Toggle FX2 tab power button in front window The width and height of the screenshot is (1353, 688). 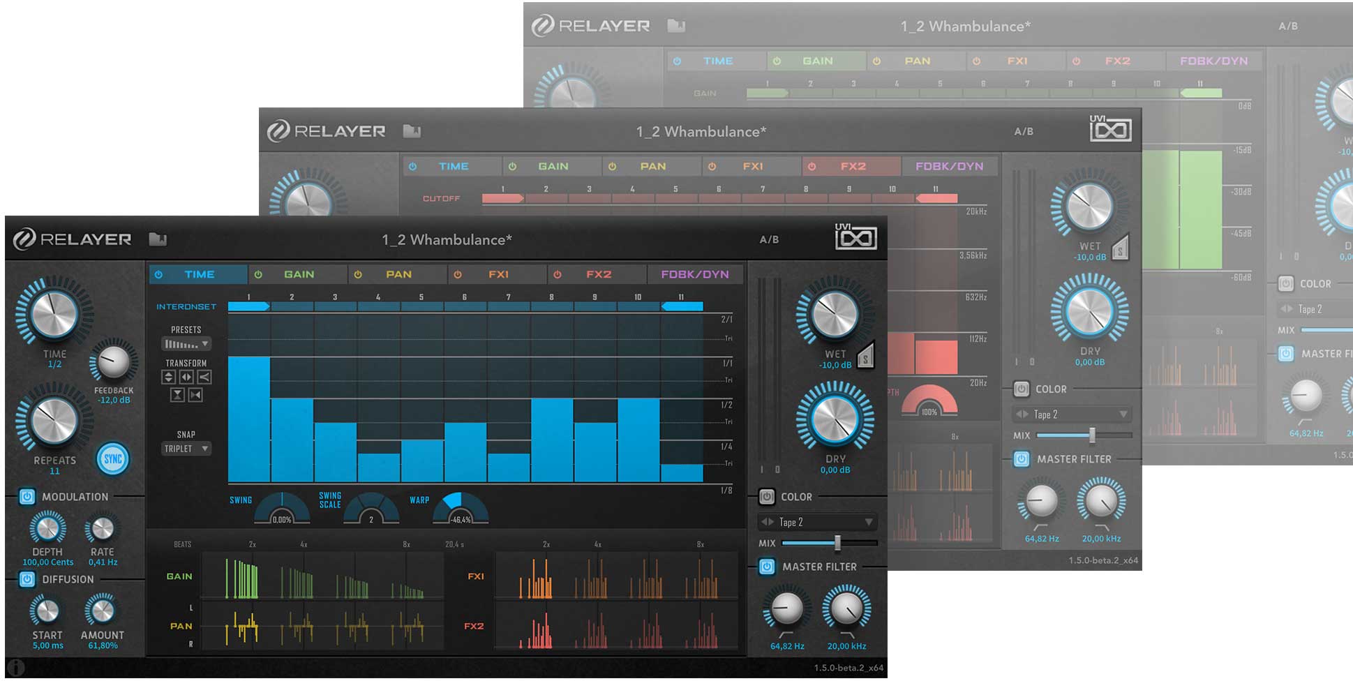[558, 274]
